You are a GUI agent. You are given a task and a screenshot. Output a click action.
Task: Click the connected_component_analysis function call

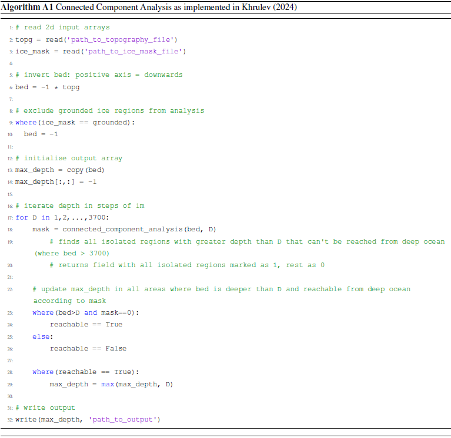pos(122,229)
